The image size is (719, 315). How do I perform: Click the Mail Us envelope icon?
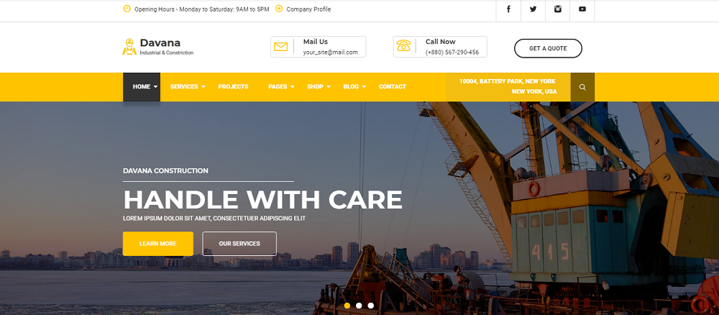pos(280,47)
